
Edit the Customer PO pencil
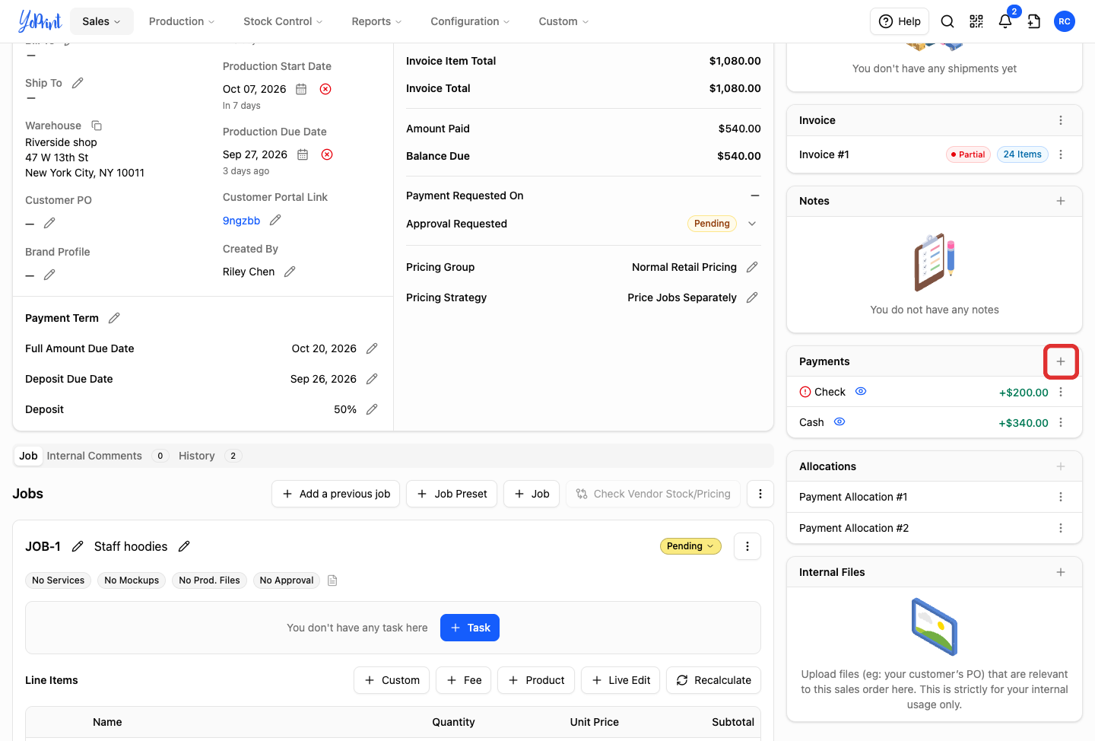click(x=49, y=223)
